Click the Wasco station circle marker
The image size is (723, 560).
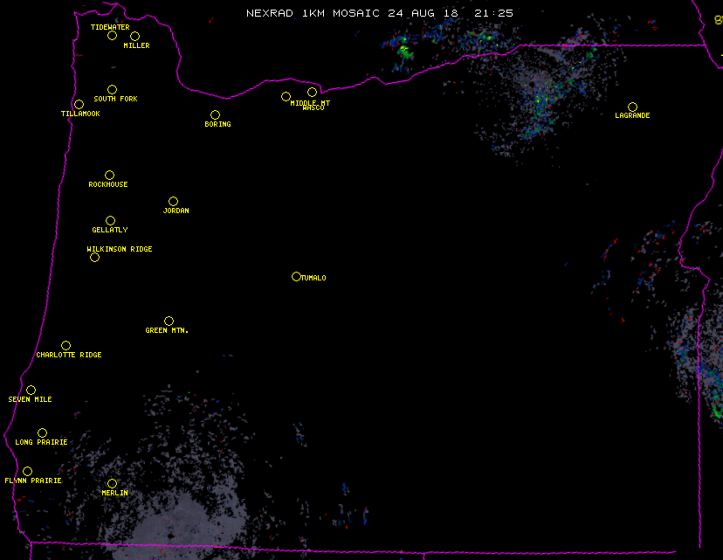(x=312, y=93)
